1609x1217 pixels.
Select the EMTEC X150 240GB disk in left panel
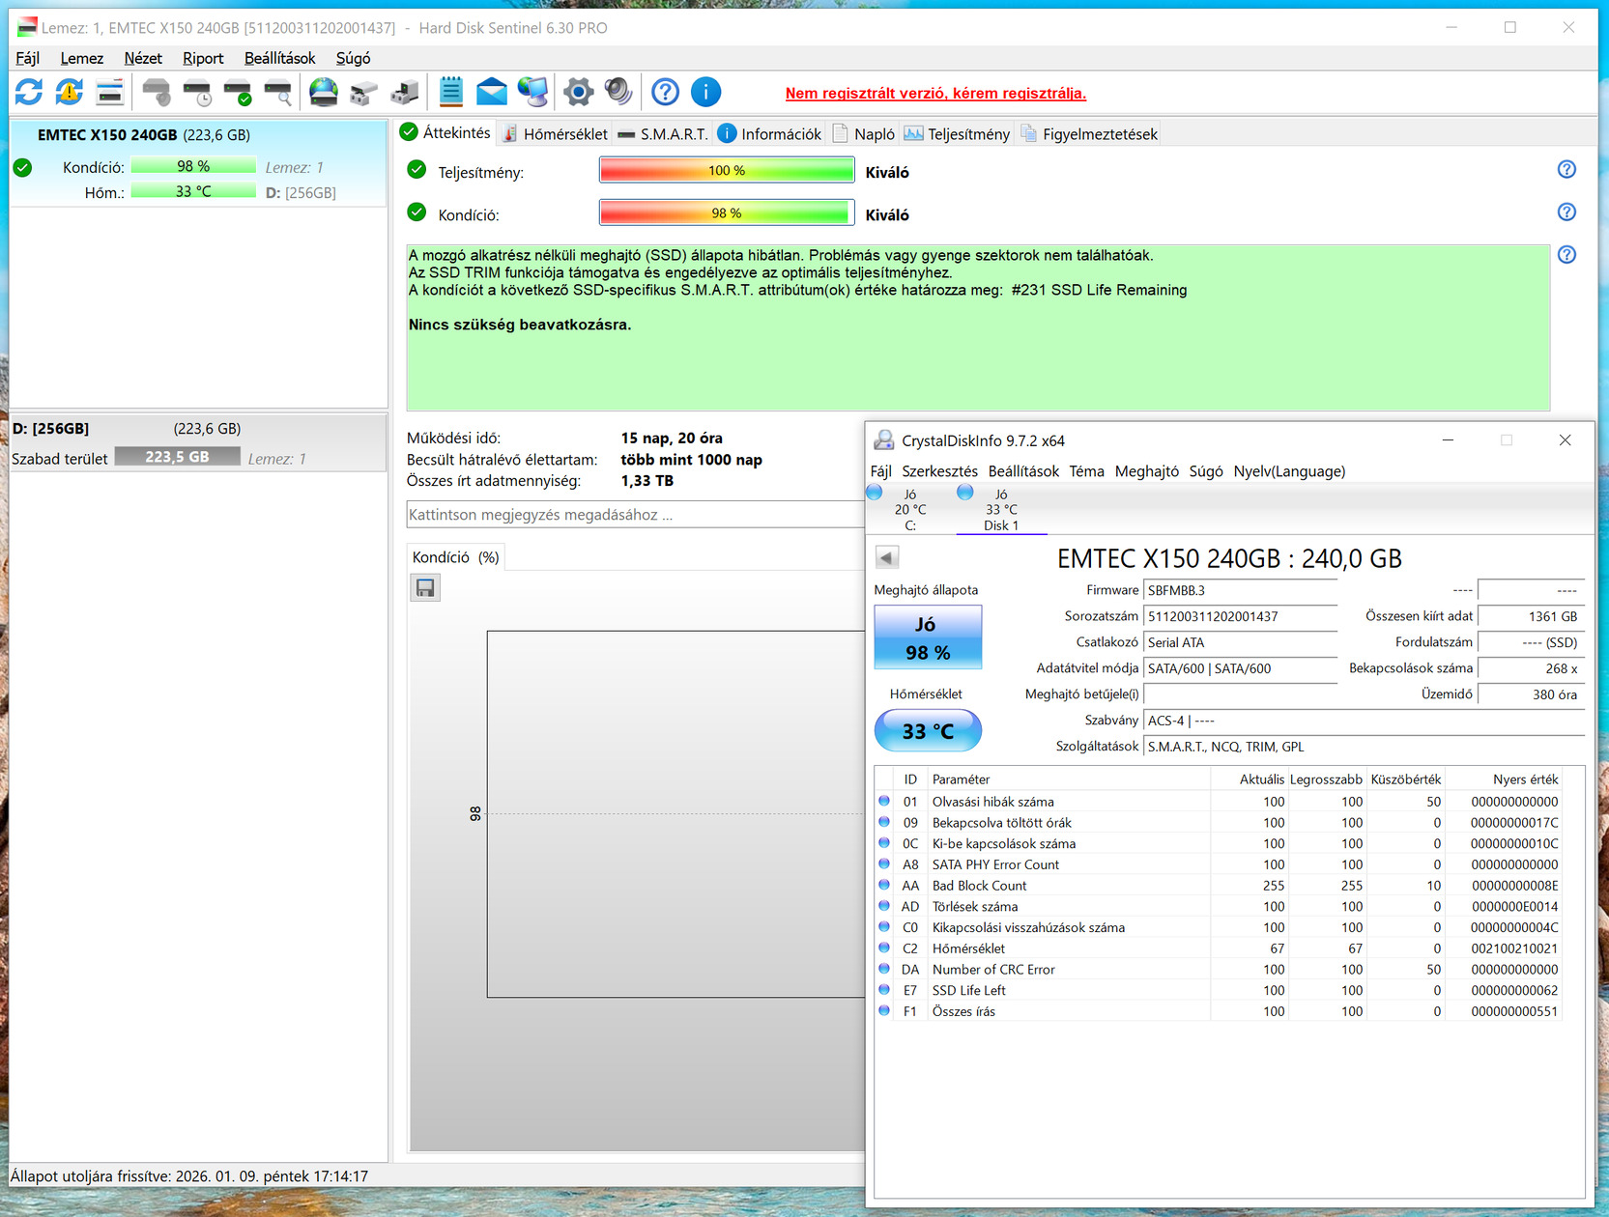pyautogui.click(x=198, y=162)
